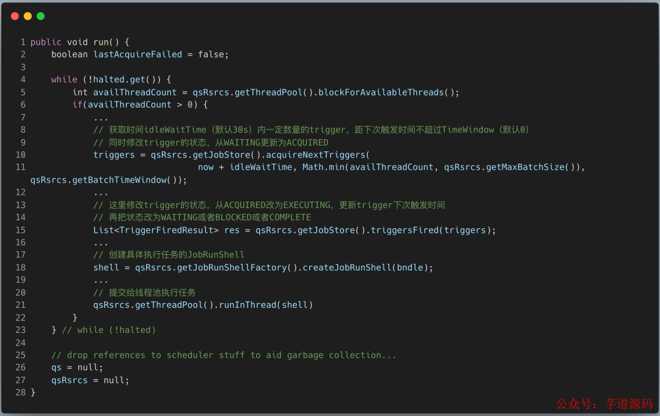Viewport: 660px width, 416px height.
Task: Click '// while (!halted)' comment on line 23
Action: [109, 330]
